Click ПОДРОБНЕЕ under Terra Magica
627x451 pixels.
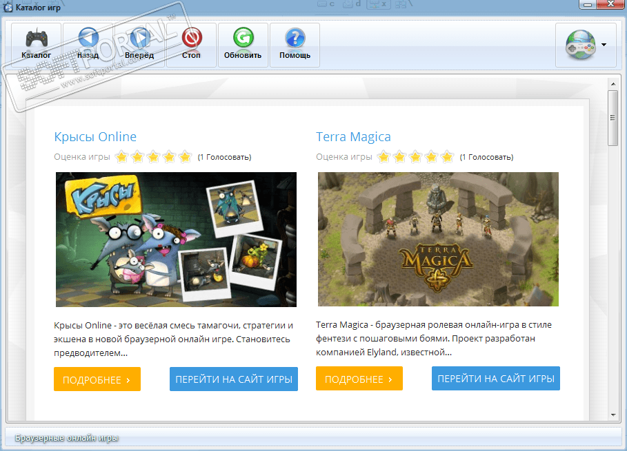(359, 379)
